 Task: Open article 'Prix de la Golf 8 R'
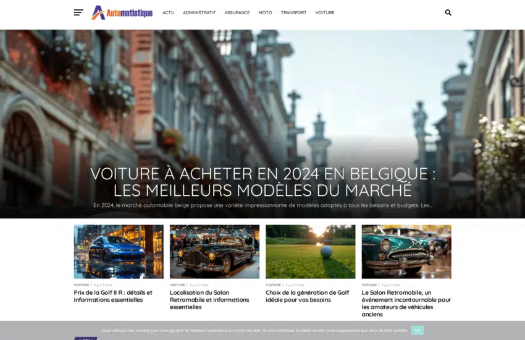(x=113, y=296)
